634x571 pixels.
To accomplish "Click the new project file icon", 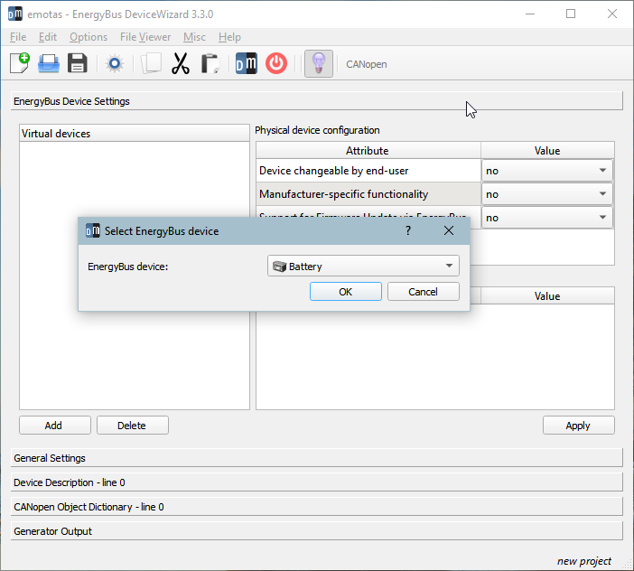I will [19, 63].
